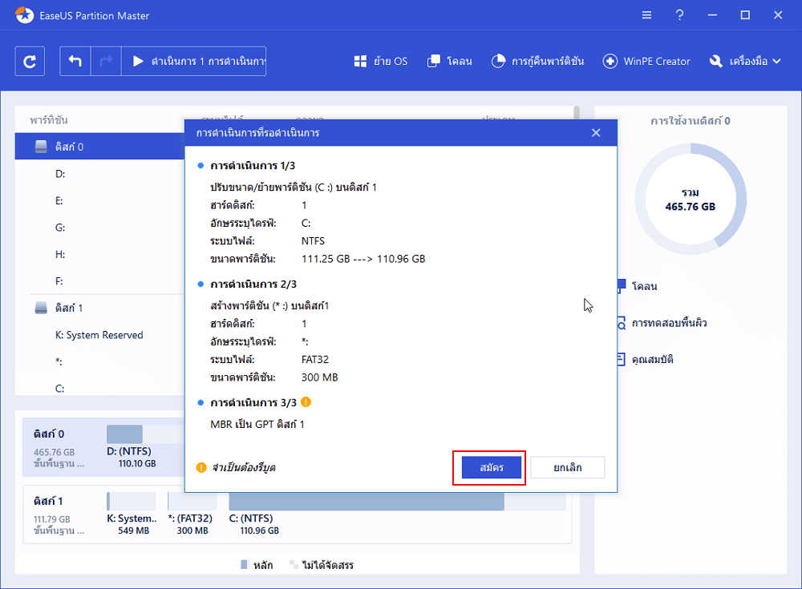The image size is (802, 589).
Task: Click the 300 MB partition size value
Action: [320, 377]
